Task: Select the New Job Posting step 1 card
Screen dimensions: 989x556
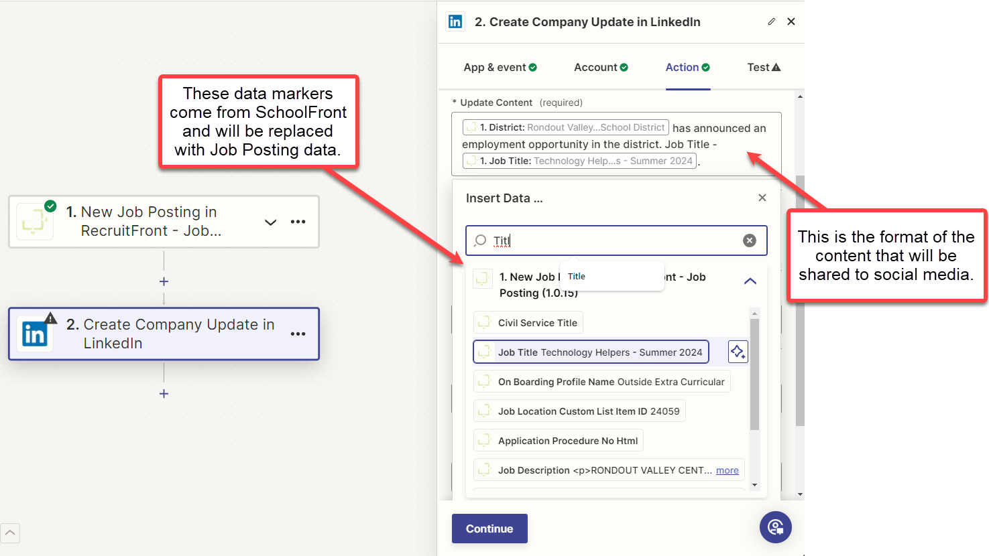Action: (164, 222)
